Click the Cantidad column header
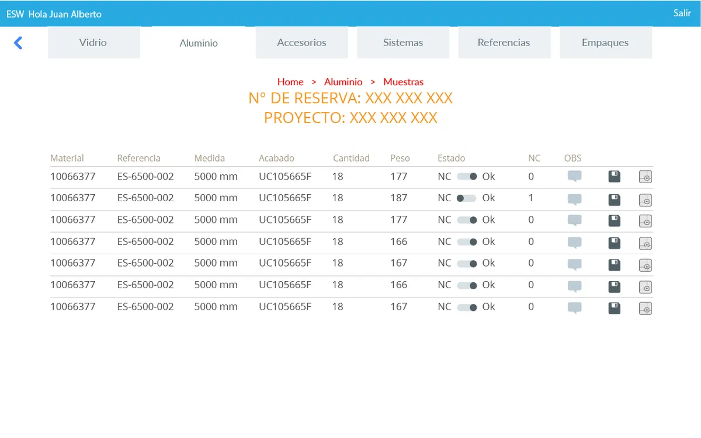The width and height of the screenshot is (701, 438). tap(352, 158)
